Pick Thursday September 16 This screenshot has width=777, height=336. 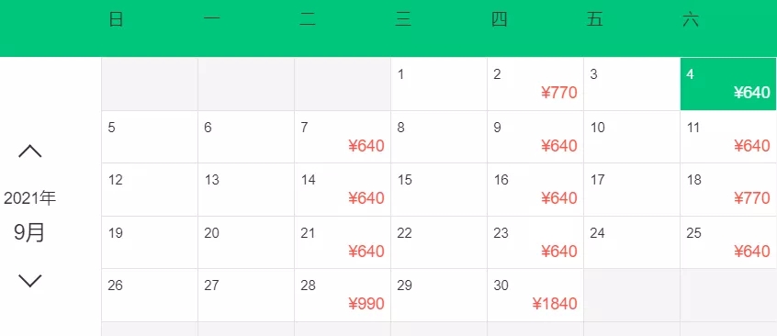pos(535,189)
